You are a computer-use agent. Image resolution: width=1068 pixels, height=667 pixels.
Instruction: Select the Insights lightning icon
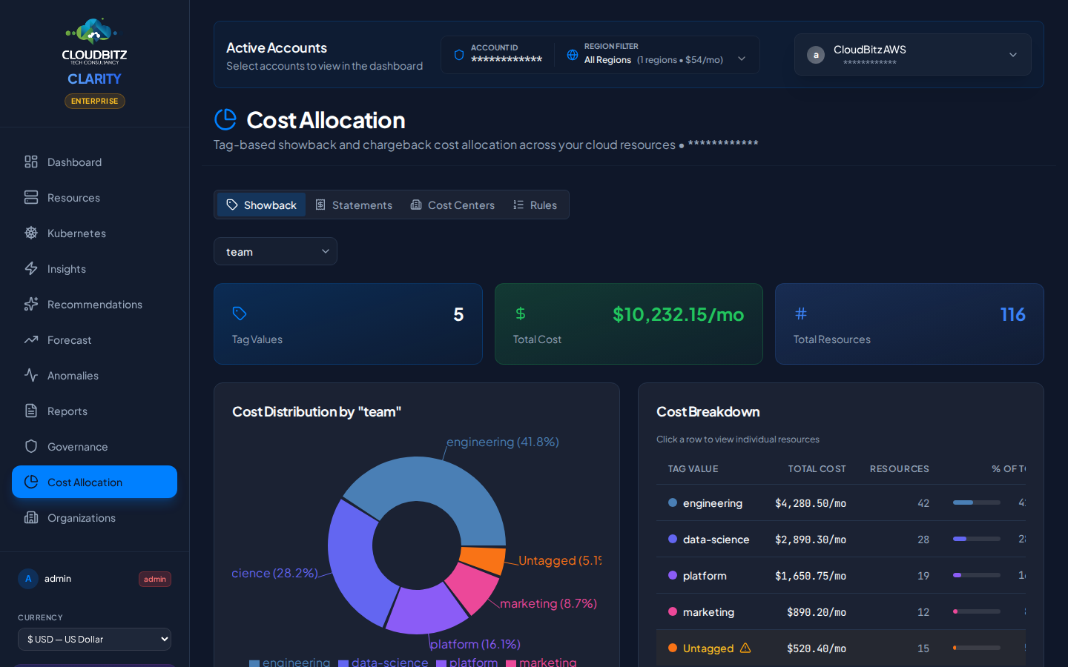[x=30, y=268]
